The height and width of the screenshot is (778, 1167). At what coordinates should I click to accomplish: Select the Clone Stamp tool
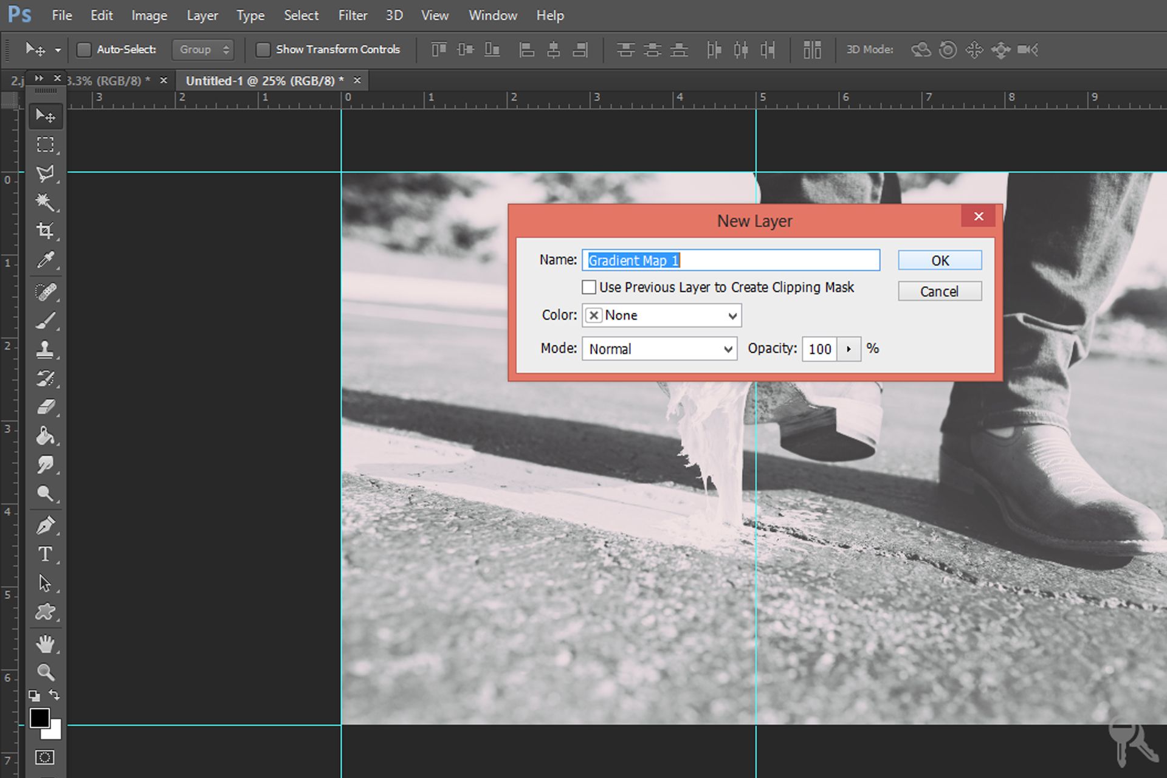[45, 349]
